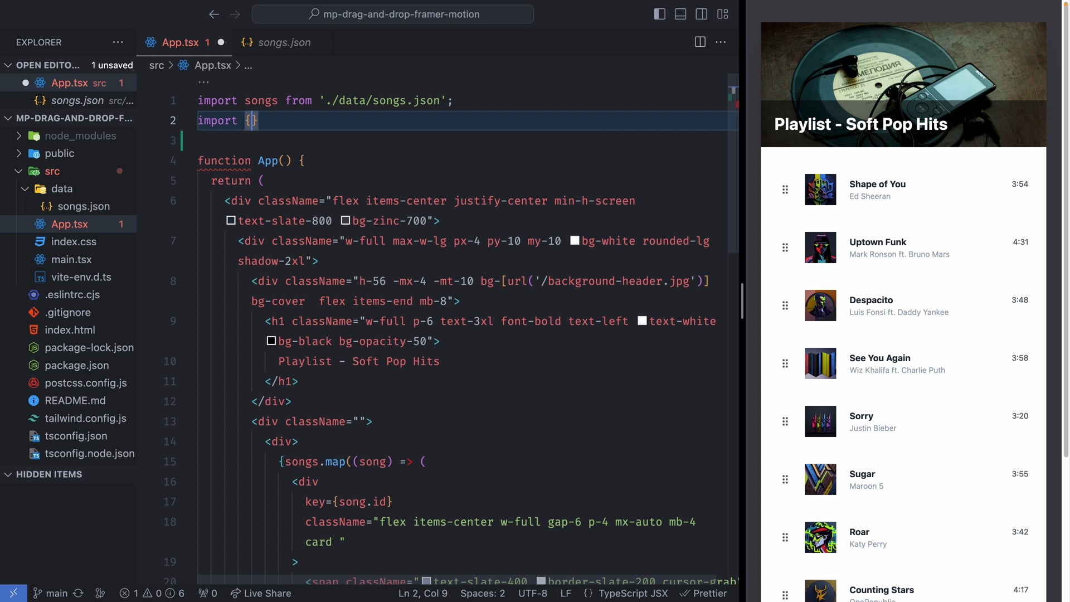Screen dimensions: 1070x602
Task: Open App.tsx in file tree
Action: click(x=68, y=224)
